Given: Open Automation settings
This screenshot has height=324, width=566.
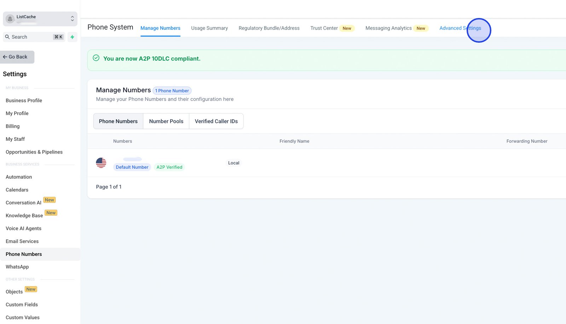Looking at the screenshot, I should (19, 177).
